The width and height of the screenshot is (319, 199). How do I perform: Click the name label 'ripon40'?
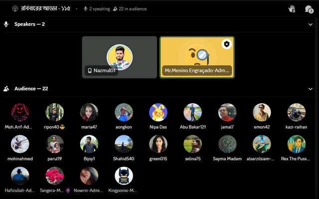[x=51, y=127]
